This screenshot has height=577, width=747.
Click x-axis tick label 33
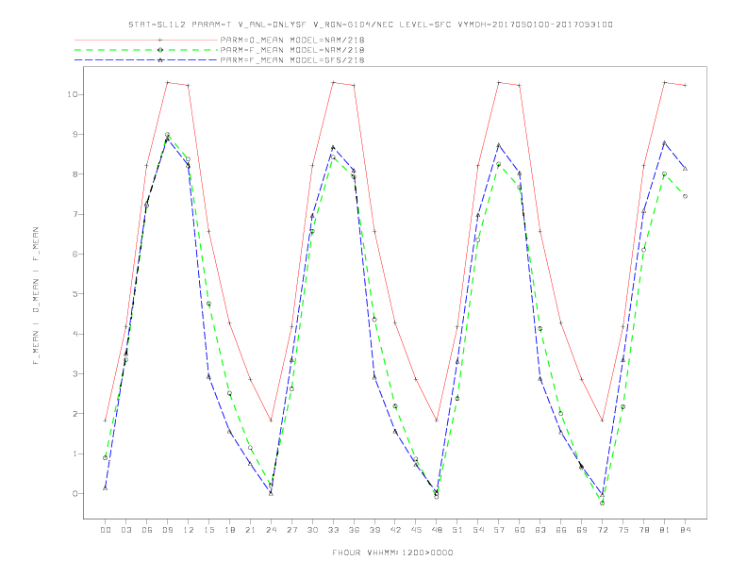tap(333, 530)
